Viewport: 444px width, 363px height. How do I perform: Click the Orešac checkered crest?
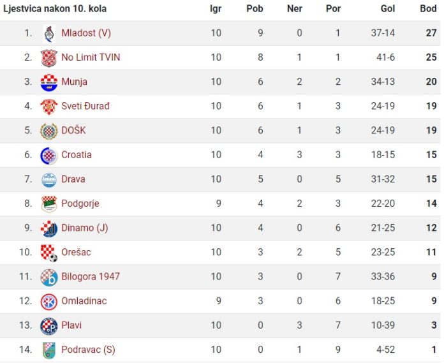click(49, 253)
